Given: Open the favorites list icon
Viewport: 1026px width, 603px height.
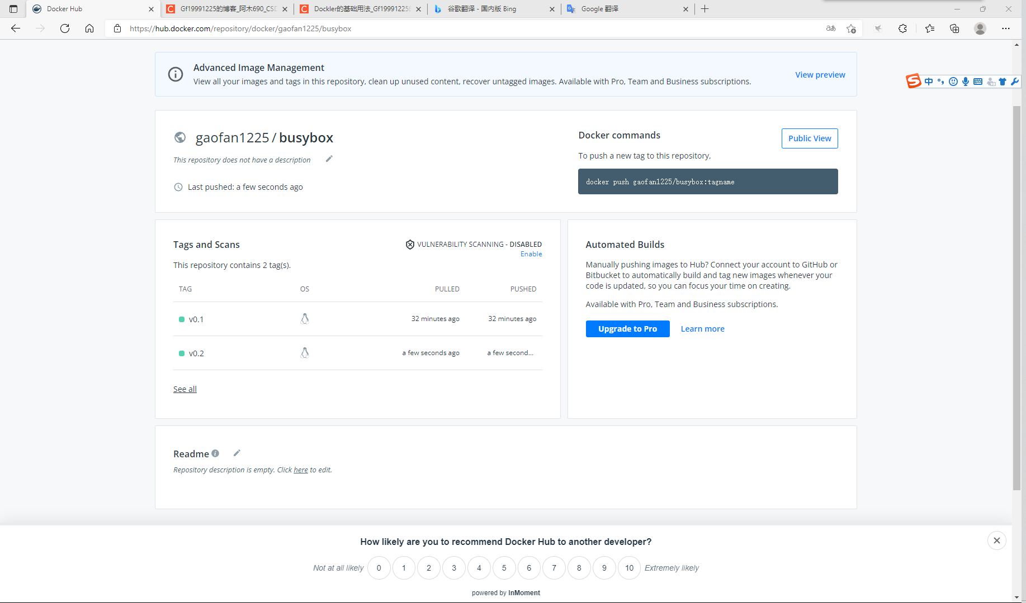Looking at the screenshot, I should point(930,28).
